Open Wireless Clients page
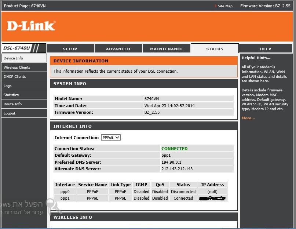 click(x=17, y=67)
